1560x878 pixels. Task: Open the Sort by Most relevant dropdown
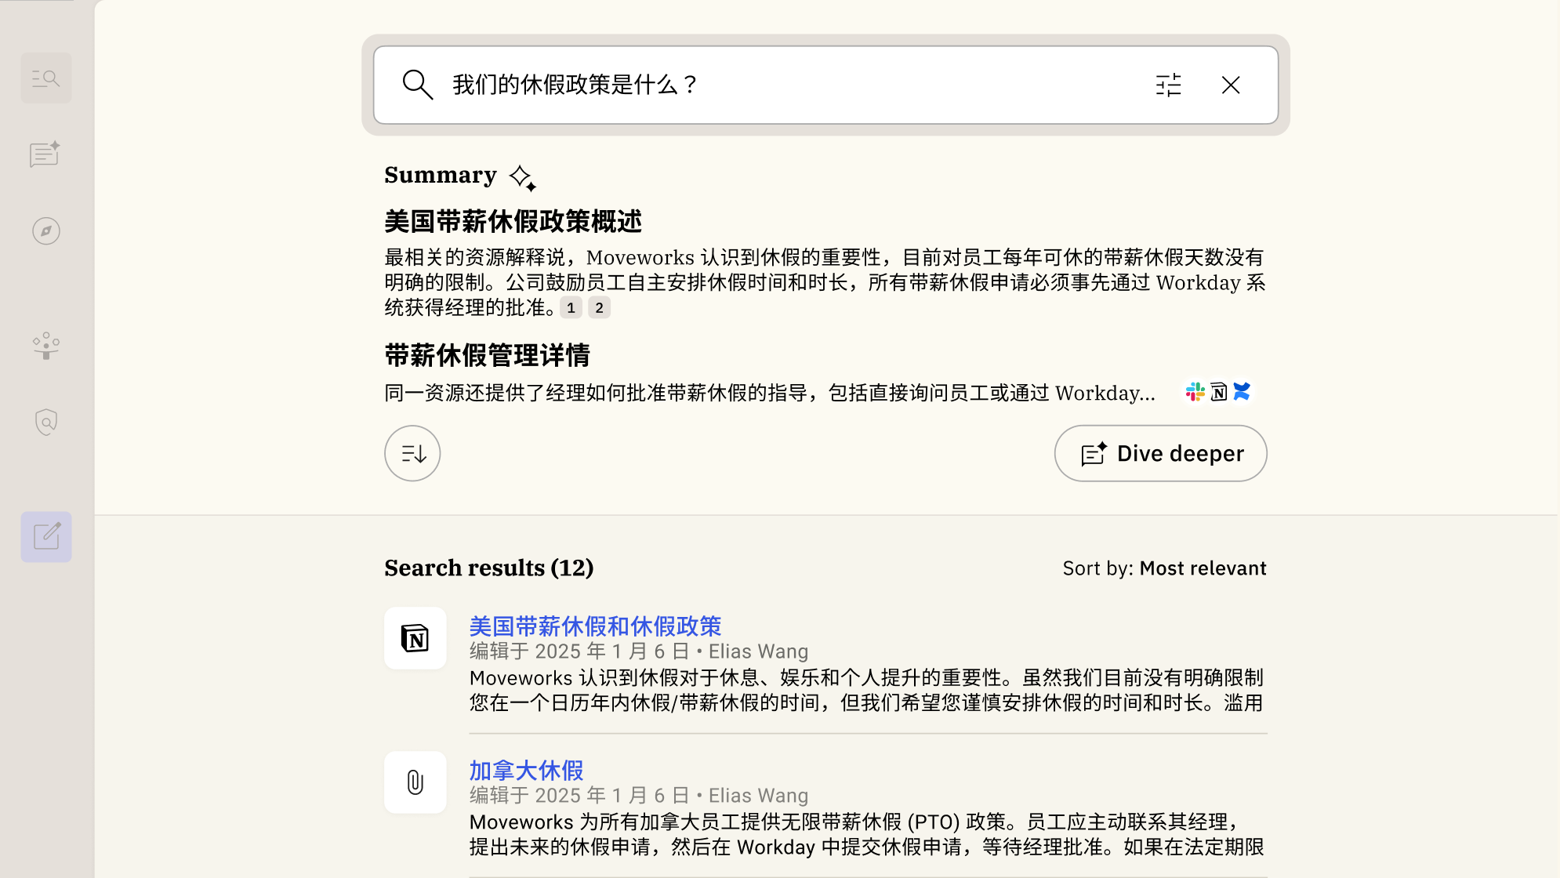pos(1164,568)
